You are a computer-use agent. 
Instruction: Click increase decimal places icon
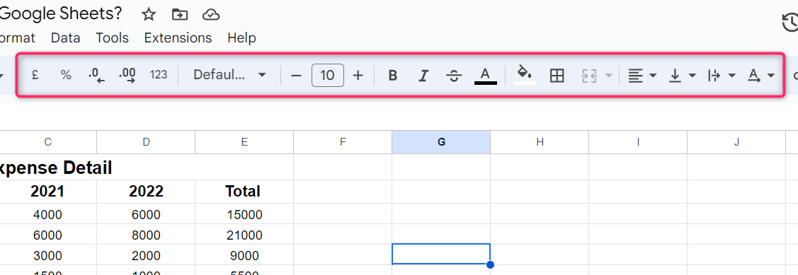point(127,75)
